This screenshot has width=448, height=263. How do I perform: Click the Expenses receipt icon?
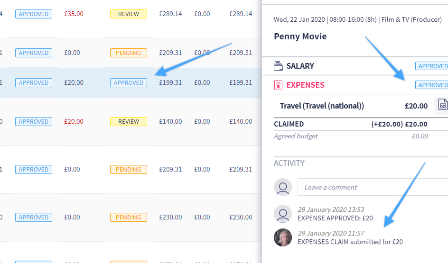279,85
